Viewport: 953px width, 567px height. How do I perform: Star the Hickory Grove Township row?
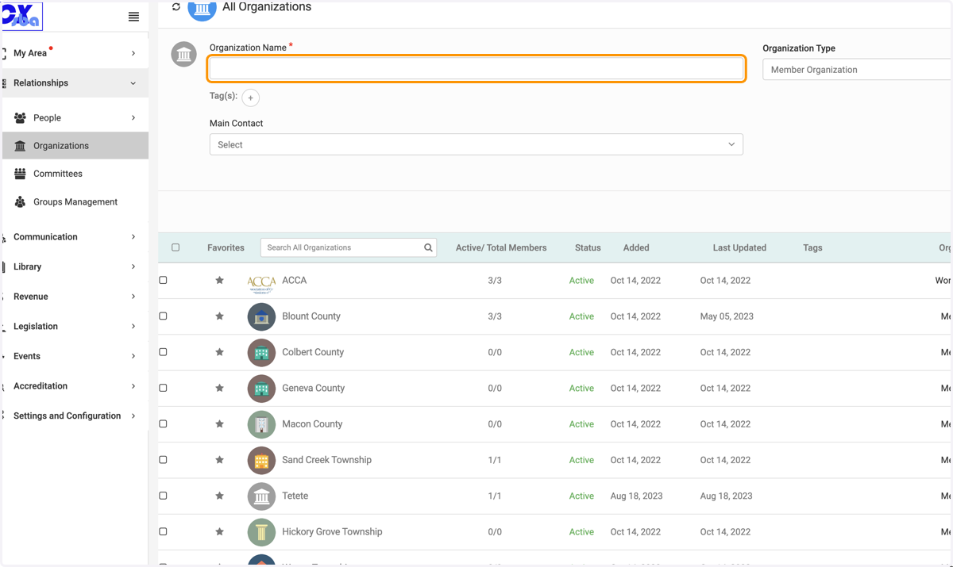pos(220,531)
